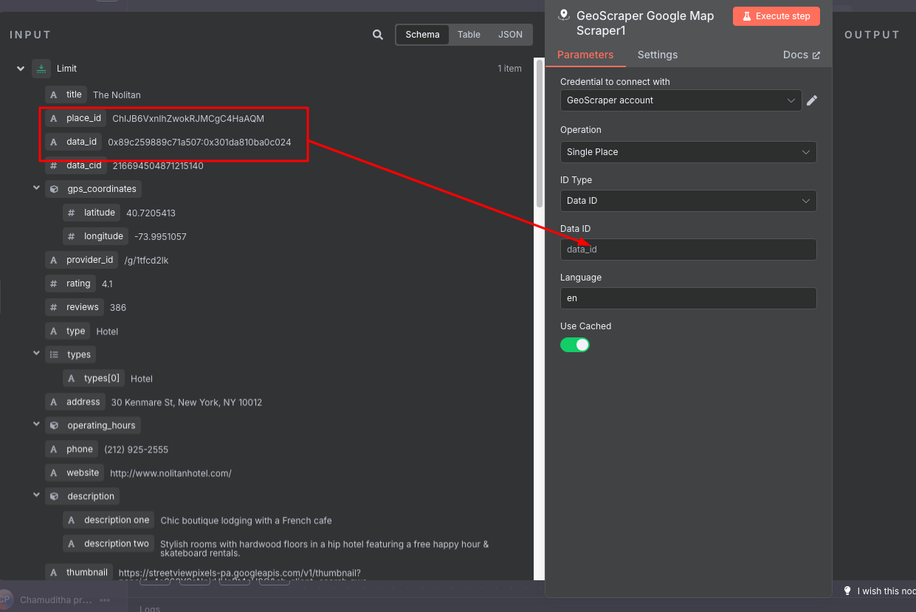Open the Settings tab

pyautogui.click(x=658, y=55)
